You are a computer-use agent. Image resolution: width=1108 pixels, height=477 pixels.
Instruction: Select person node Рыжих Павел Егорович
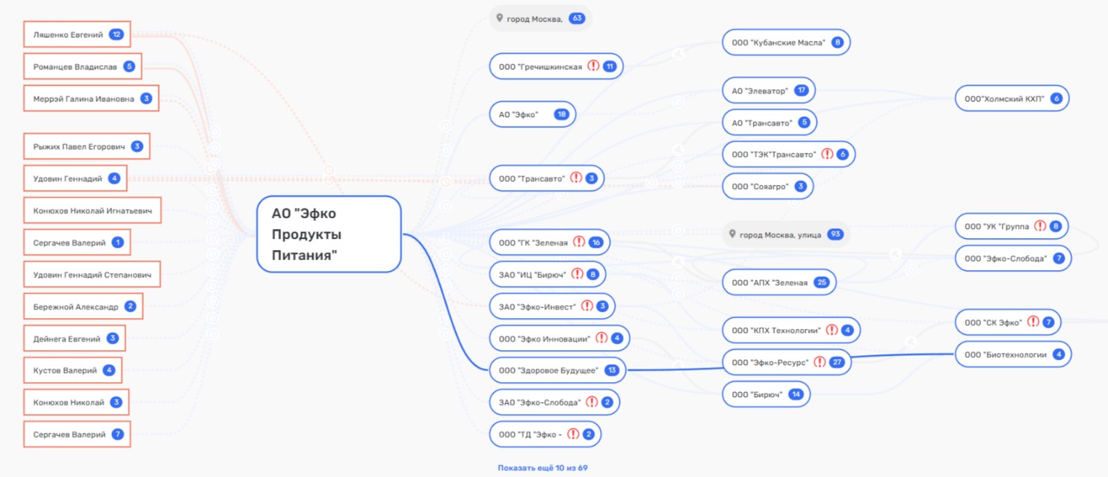[x=87, y=146]
